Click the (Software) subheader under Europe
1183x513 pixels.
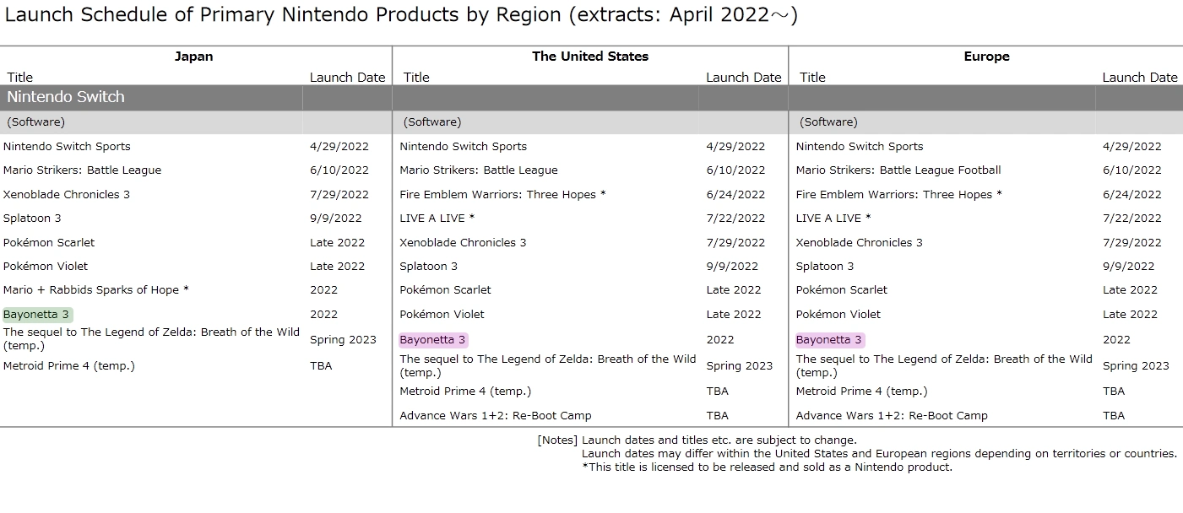pos(828,122)
